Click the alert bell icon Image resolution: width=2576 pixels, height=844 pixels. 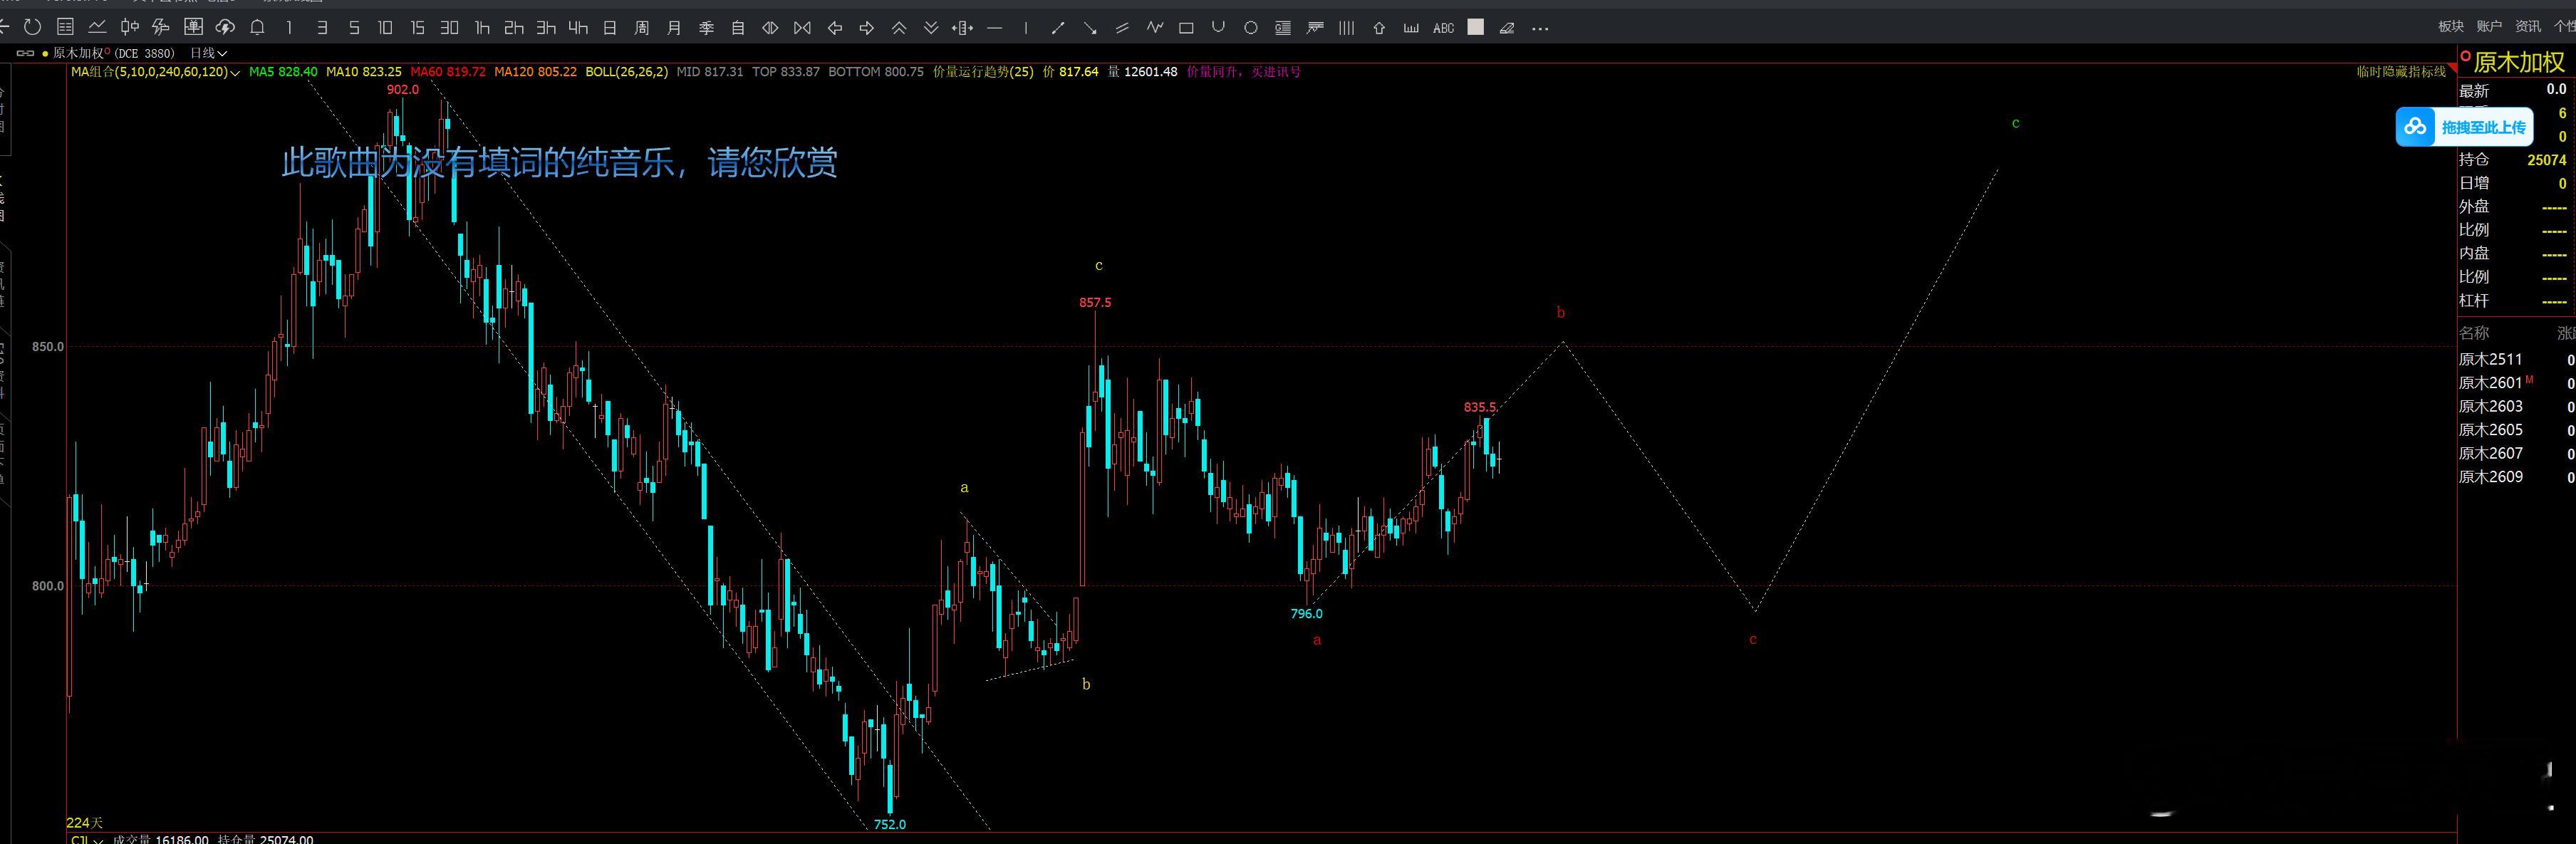(x=257, y=28)
